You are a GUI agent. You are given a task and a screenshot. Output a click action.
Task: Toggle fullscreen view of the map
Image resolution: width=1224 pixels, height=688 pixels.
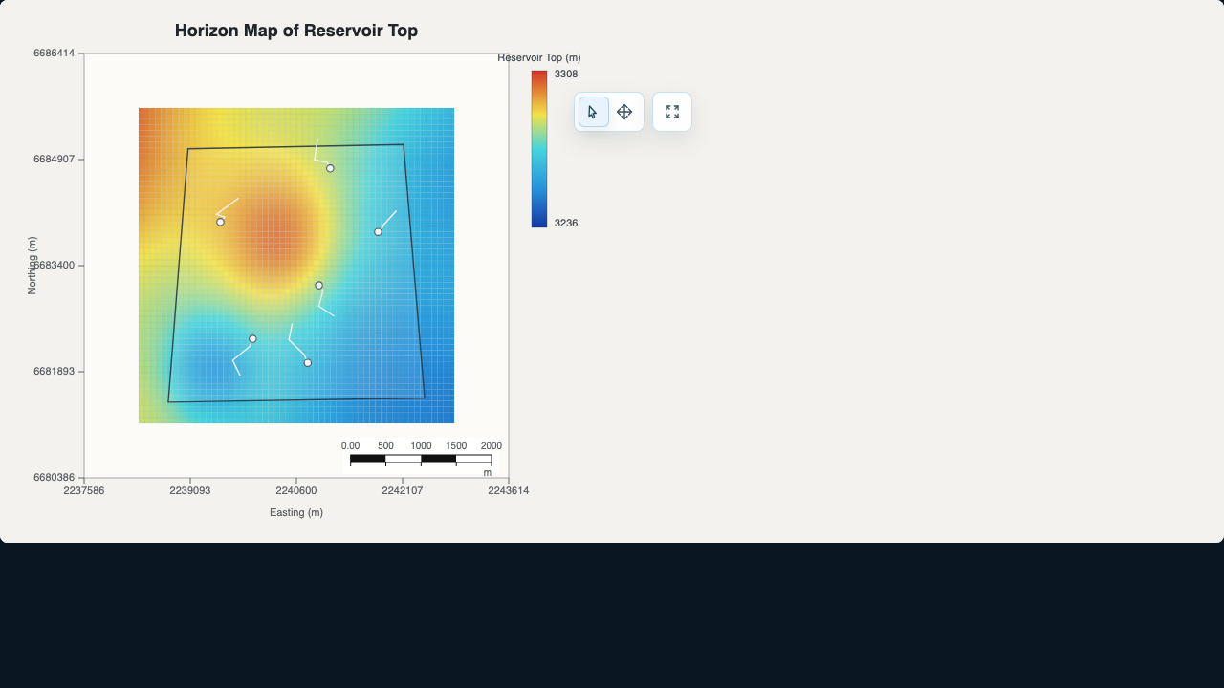tap(671, 112)
